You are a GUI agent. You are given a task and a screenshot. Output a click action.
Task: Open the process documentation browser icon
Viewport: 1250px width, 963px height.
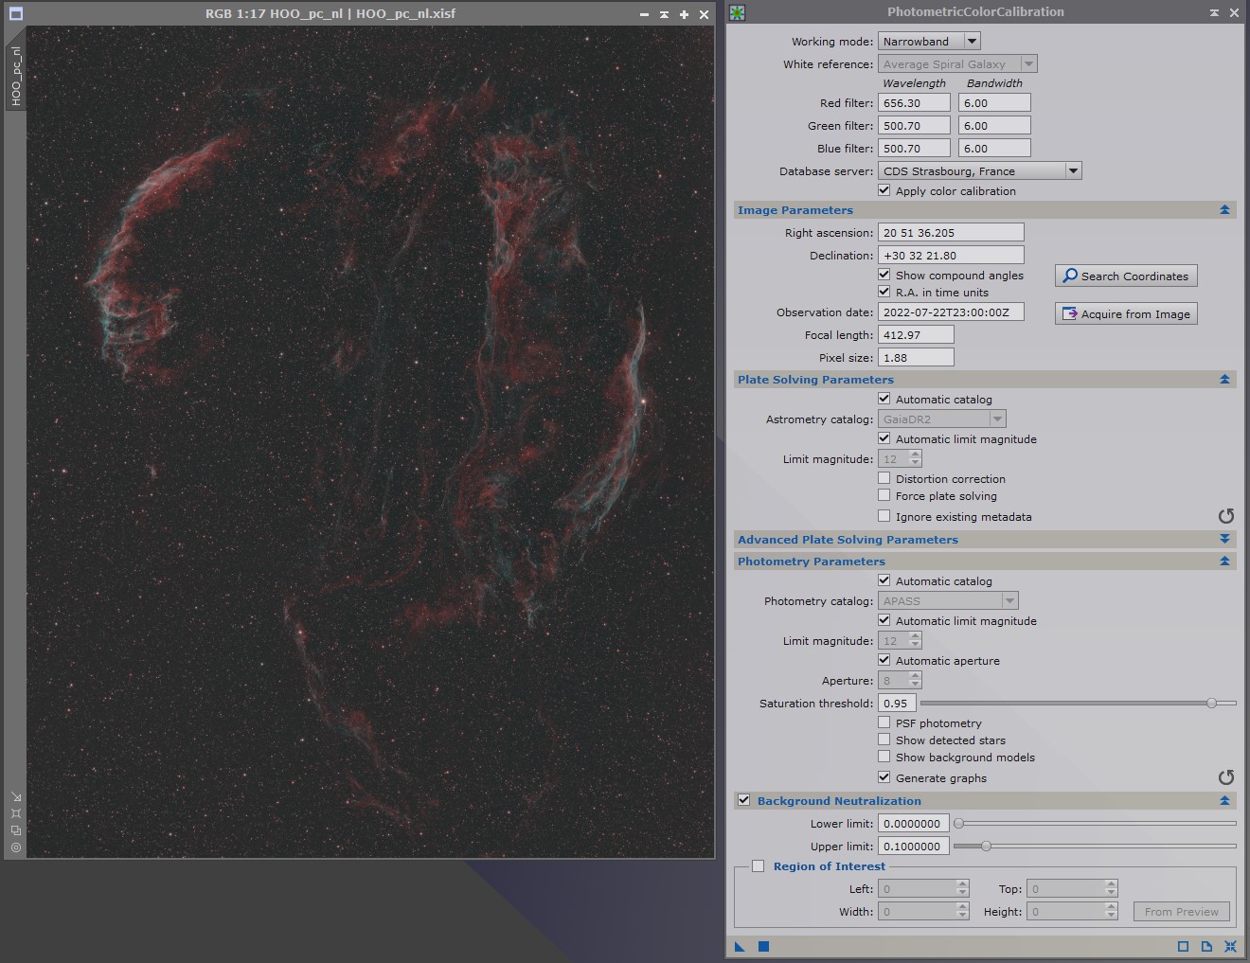click(1206, 946)
